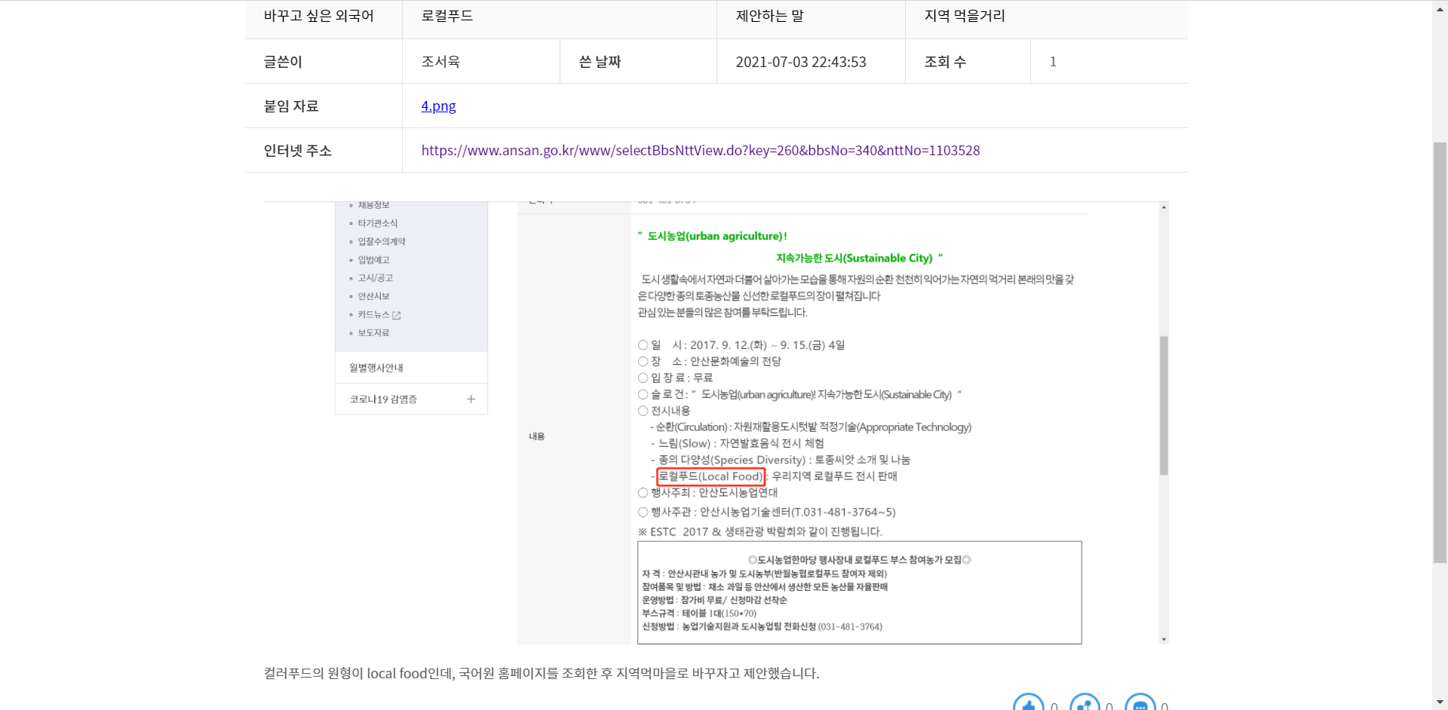The height and width of the screenshot is (710, 1448).
Task: Click the circle bullet beside 입장료
Action: coord(643,378)
